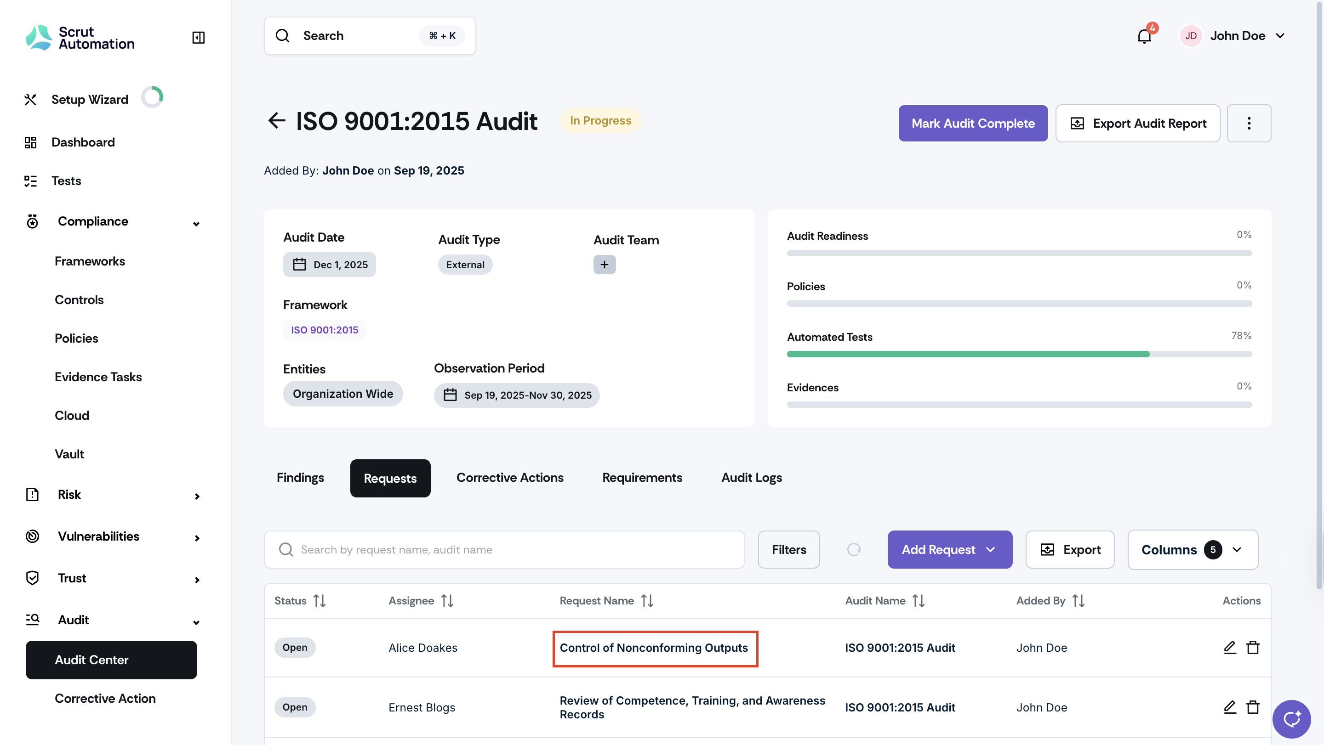Collapse the sidebar panel icon

[x=199, y=38]
